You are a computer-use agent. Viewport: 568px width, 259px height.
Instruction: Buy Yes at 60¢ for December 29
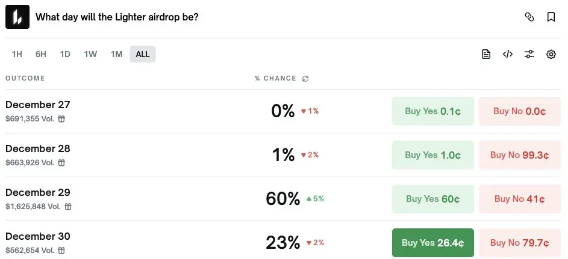tap(432, 199)
